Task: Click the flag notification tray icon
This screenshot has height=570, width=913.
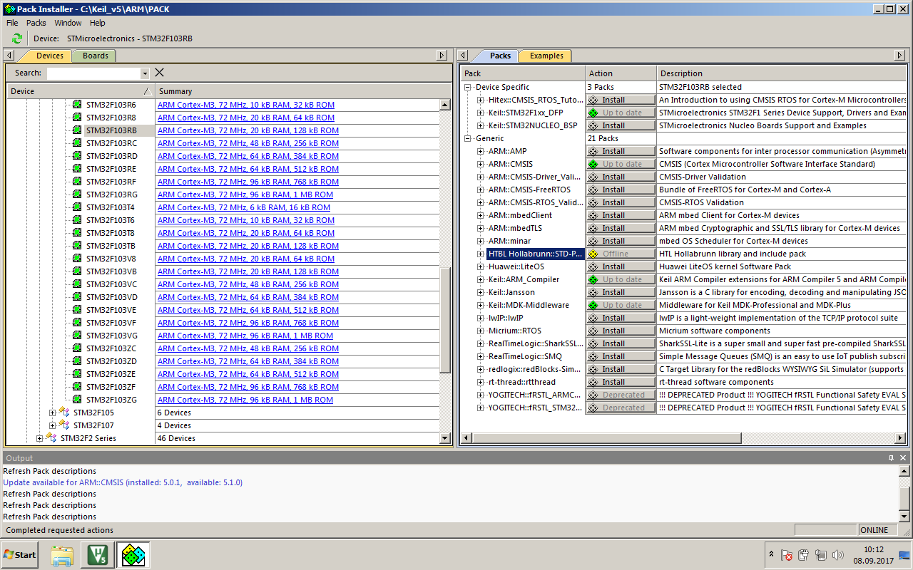Action: coord(787,555)
